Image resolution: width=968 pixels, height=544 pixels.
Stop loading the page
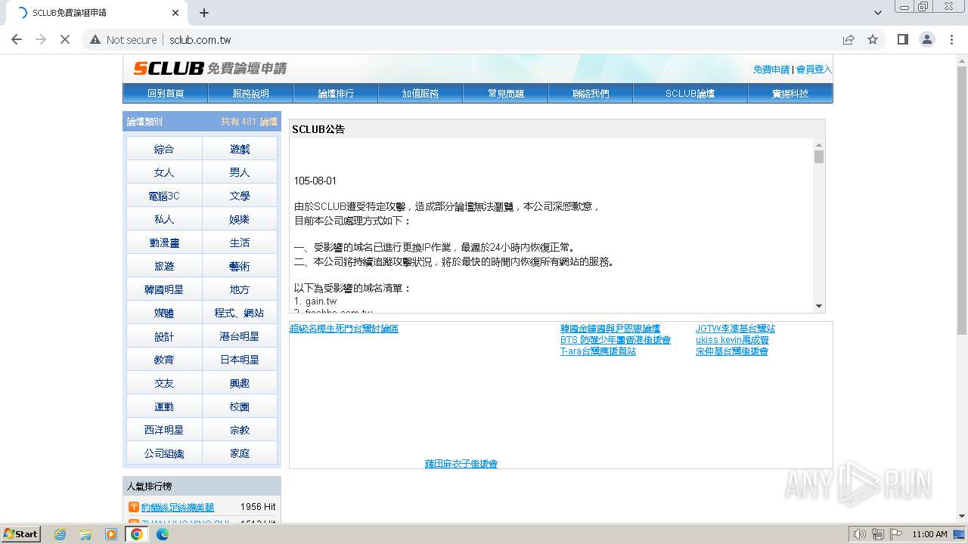click(65, 40)
